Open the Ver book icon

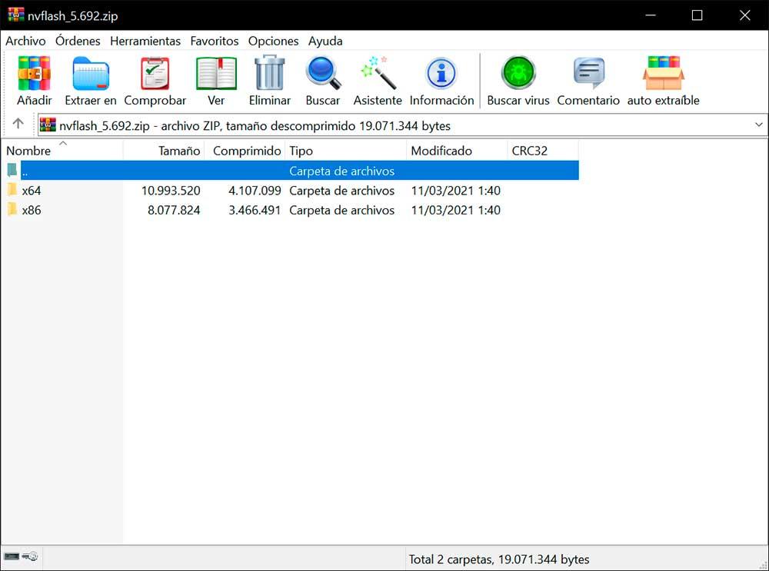click(216, 74)
